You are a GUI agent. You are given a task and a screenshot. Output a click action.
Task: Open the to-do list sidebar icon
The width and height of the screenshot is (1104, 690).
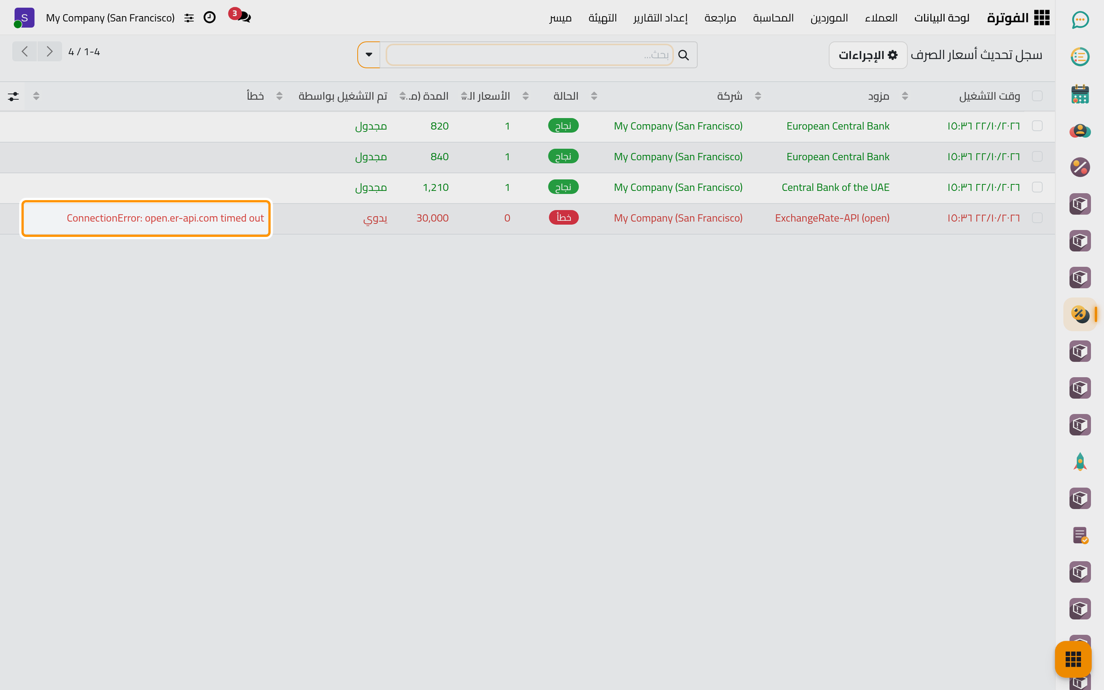(1080, 57)
